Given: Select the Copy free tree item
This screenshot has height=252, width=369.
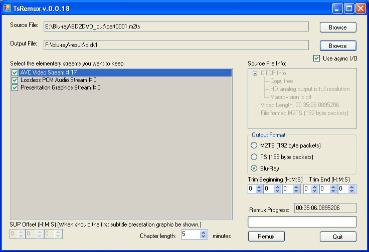Looking at the screenshot, I should tap(281, 81).
